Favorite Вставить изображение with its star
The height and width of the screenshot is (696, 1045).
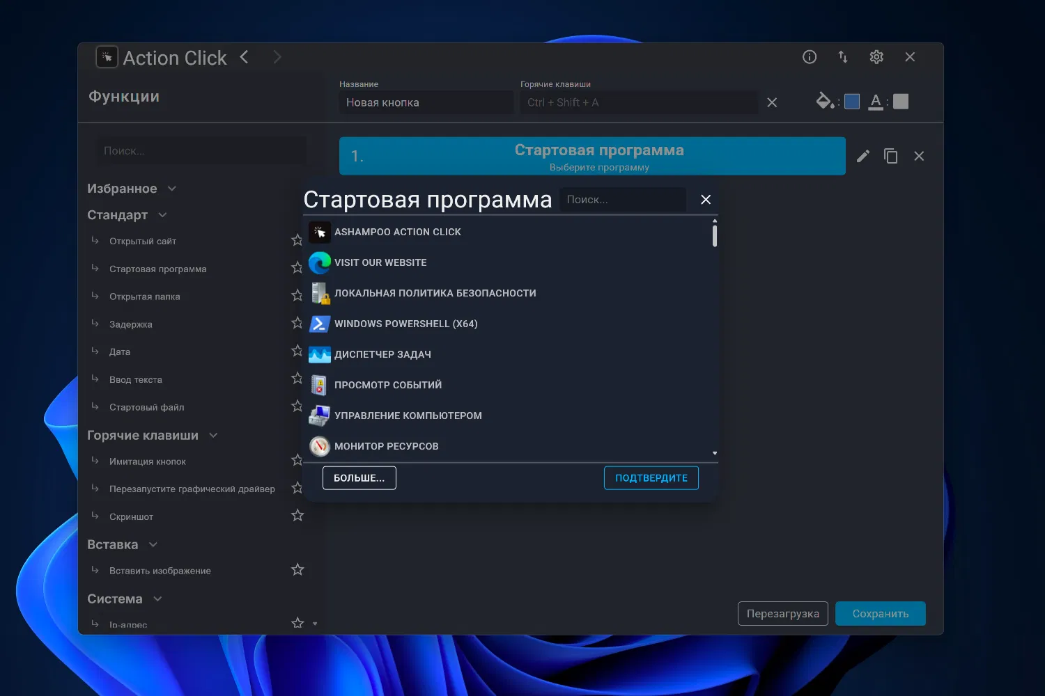click(x=297, y=570)
